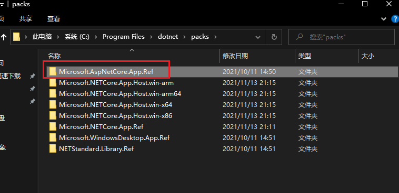Click folder icon of Microsoft.WindowsDesktop.App.Ref
The width and height of the screenshot is (399, 193).
click(53, 138)
